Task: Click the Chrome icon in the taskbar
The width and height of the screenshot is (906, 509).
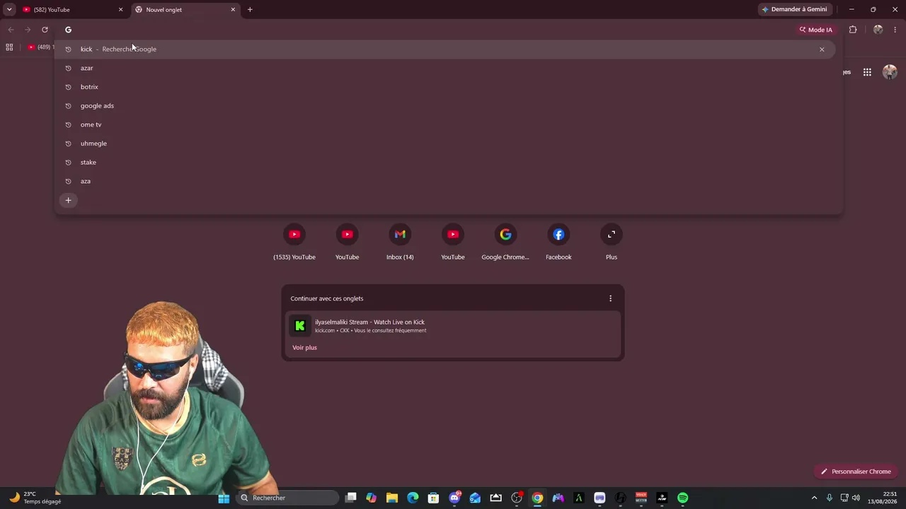Action: 537,498
